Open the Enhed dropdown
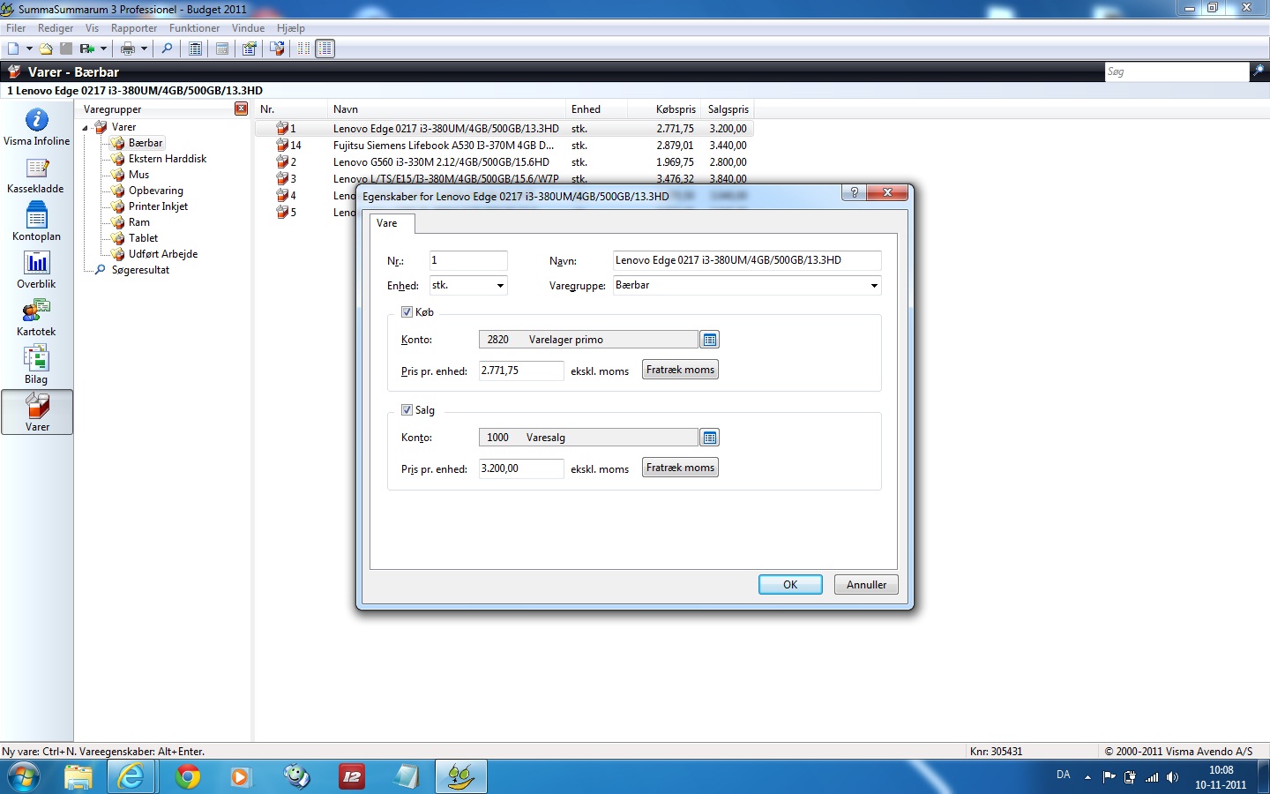Viewport: 1270px width, 794px height. pos(500,286)
